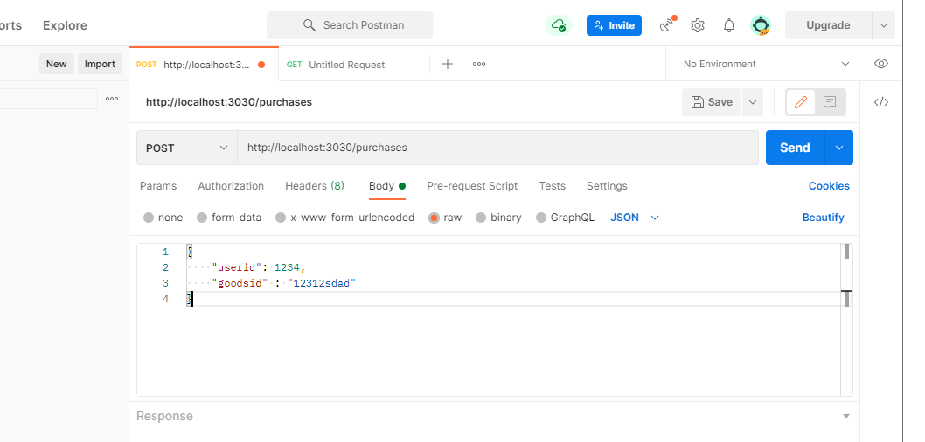Switch to the comment mode icon

coord(830,102)
